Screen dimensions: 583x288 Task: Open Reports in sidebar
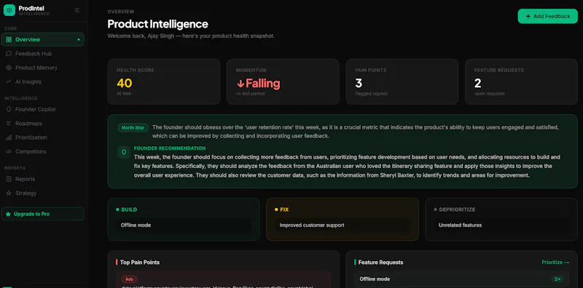click(x=43, y=179)
